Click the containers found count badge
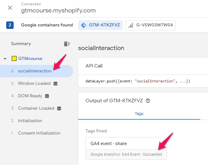 [x=10, y=25]
